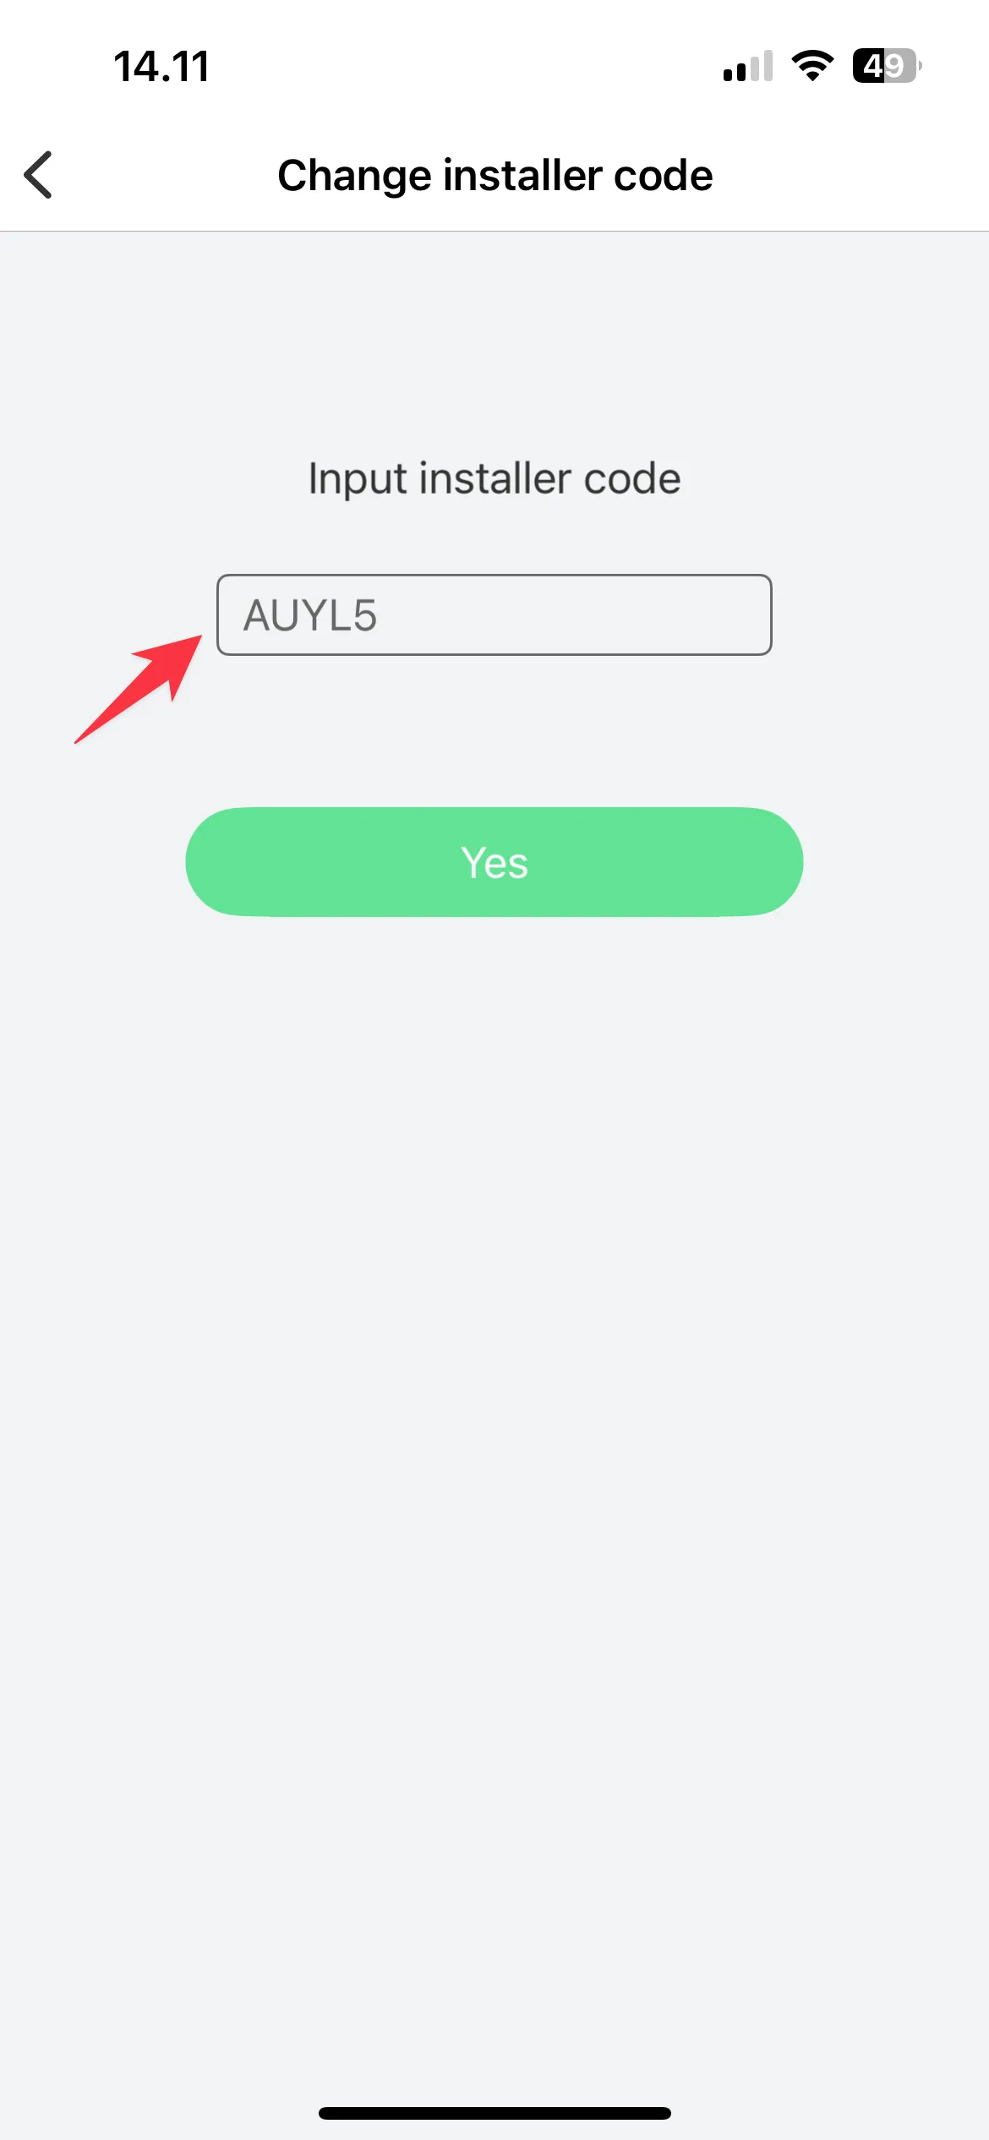Tap the cellular signal bars icon
This screenshot has width=989, height=2140.
[748, 66]
